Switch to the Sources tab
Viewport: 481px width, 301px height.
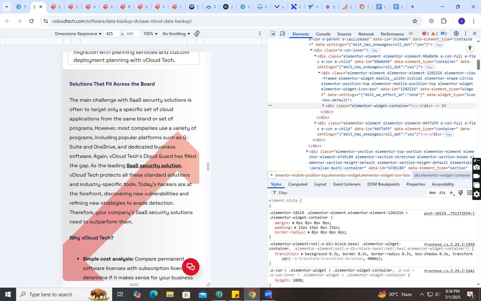click(344, 34)
